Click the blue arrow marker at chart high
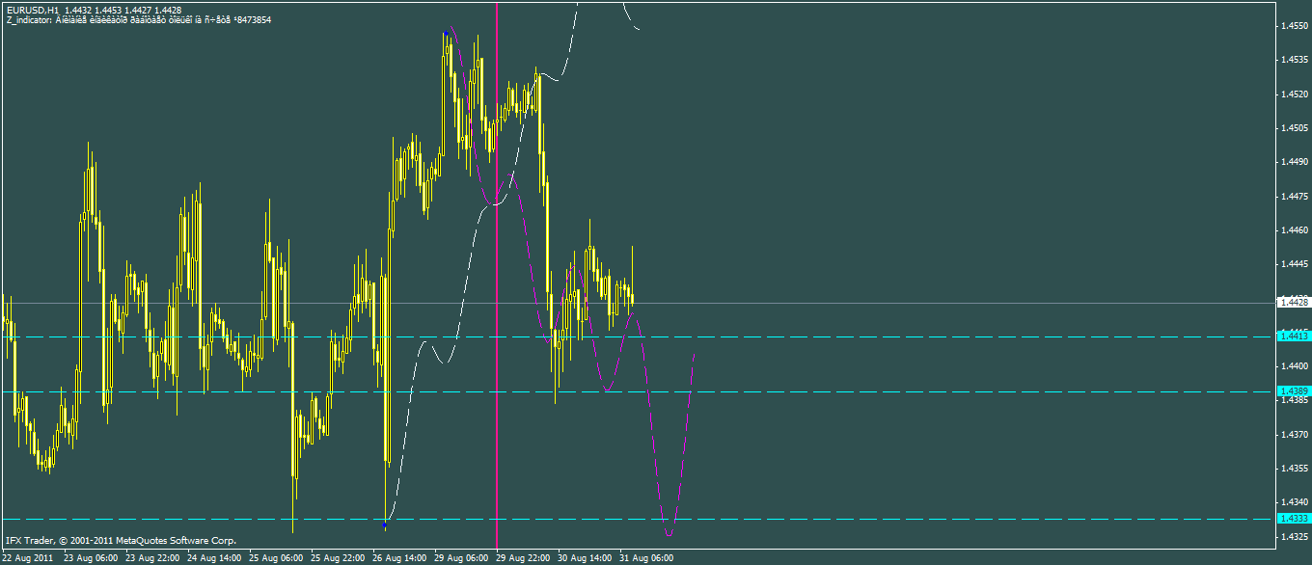The height and width of the screenshot is (565, 1312). click(445, 34)
